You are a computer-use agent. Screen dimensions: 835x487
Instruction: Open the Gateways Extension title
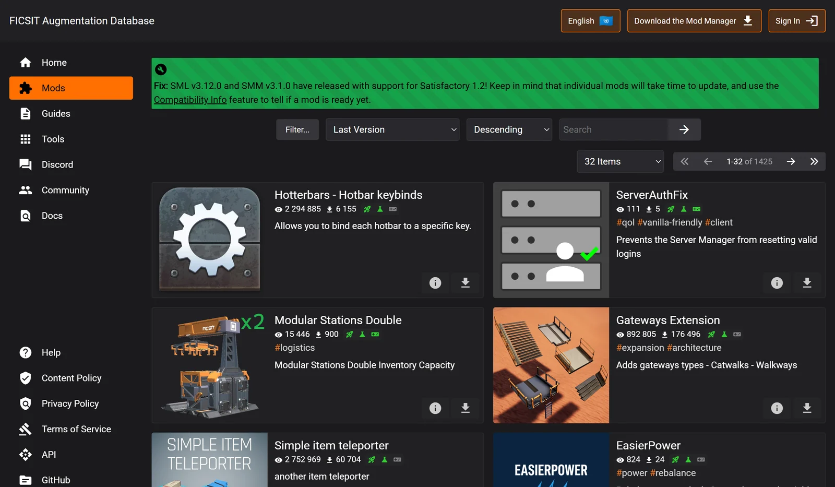[668, 320]
